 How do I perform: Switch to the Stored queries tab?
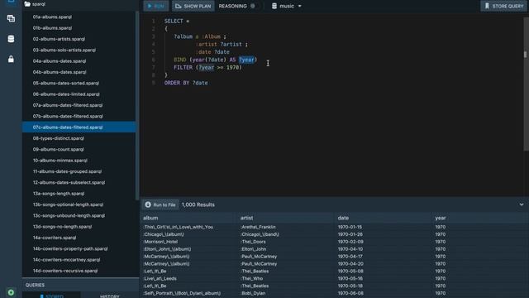pyautogui.click(x=51, y=296)
